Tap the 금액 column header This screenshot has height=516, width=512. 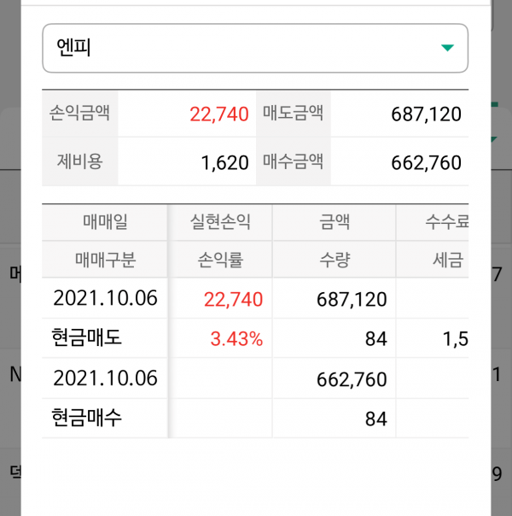point(333,223)
